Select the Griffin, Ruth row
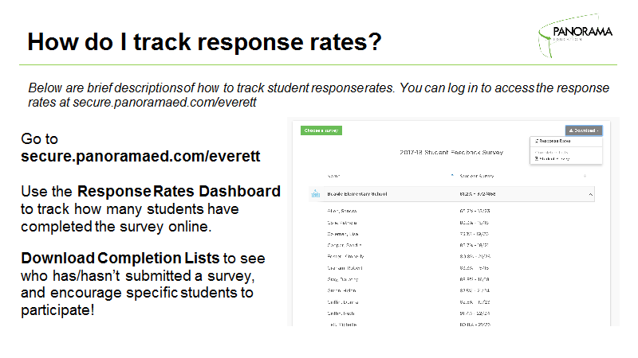 [451, 313]
